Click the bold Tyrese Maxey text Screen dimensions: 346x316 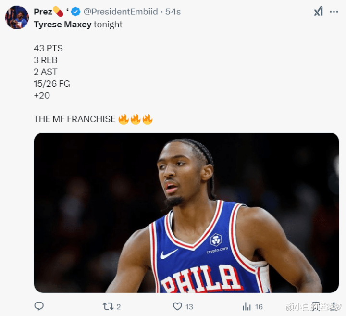tap(62, 25)
